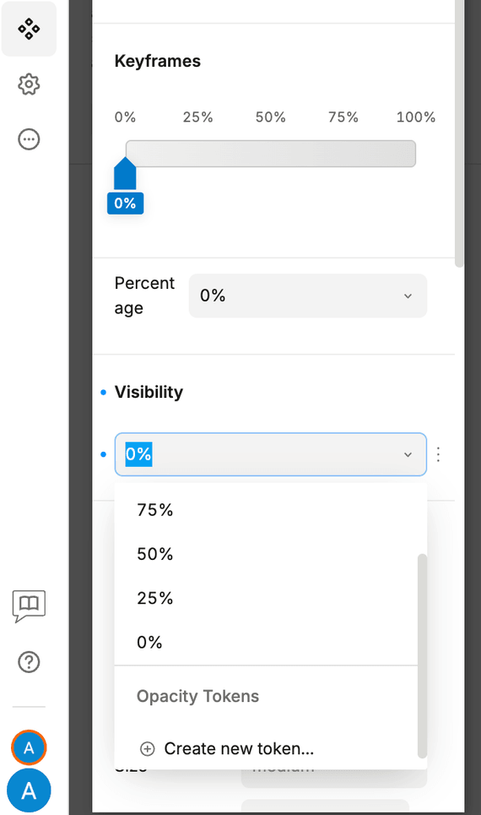Click the circled ellipsis more icon
The image size is (481, 815).
click(29, 139)
